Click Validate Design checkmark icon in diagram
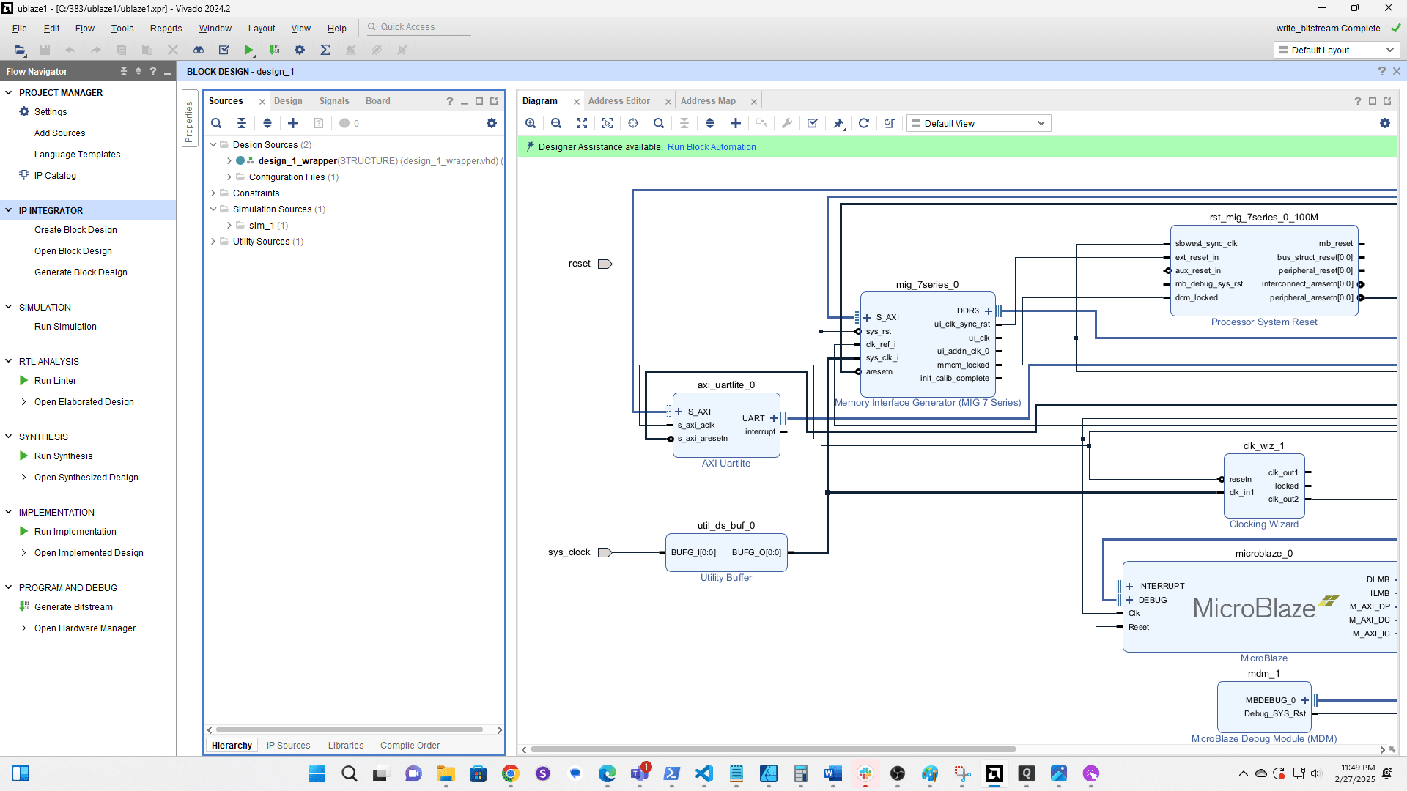The width and height of the screenshot is (1407, 791). point(812,123)
